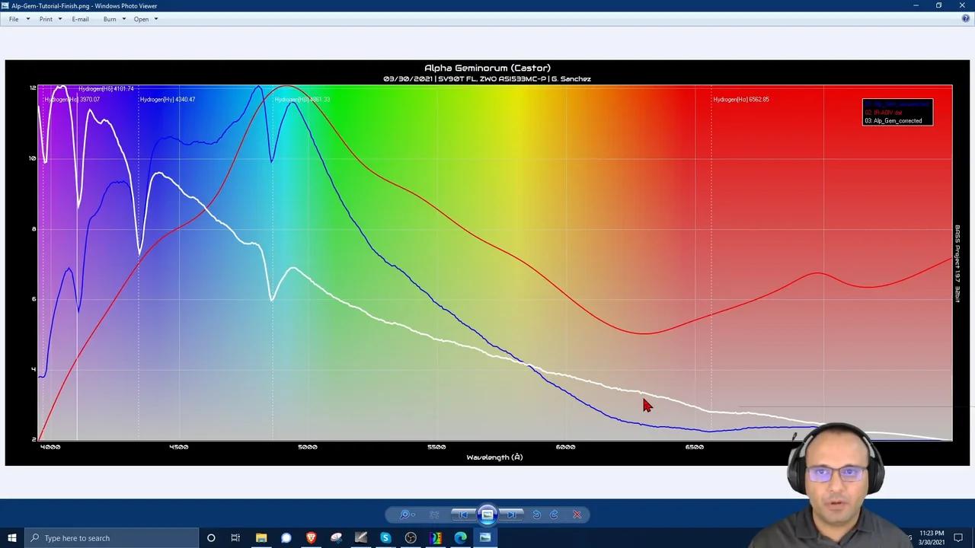Image resolution: width=975 pixels, height=548 pixels.
Task: Advance to the next image
Action: click(512, 515)
